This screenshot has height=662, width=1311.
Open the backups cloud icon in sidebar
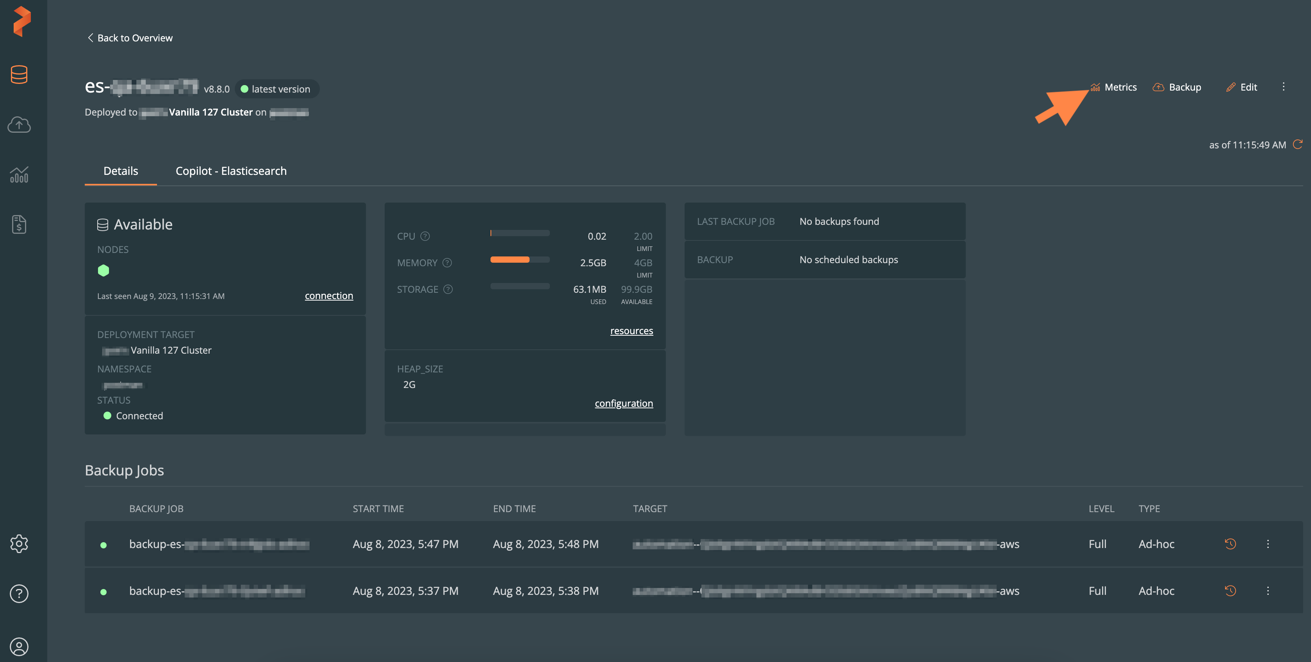tap(19, 125)
